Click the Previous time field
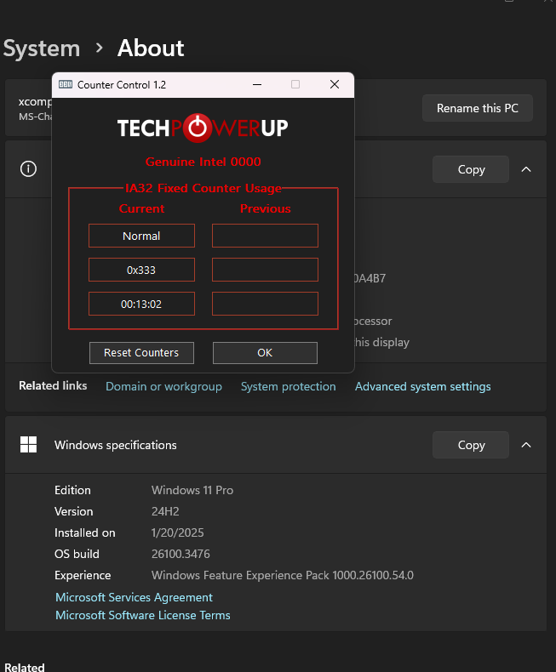The height and width of the screenshot is (672, 556). [265, 304]
